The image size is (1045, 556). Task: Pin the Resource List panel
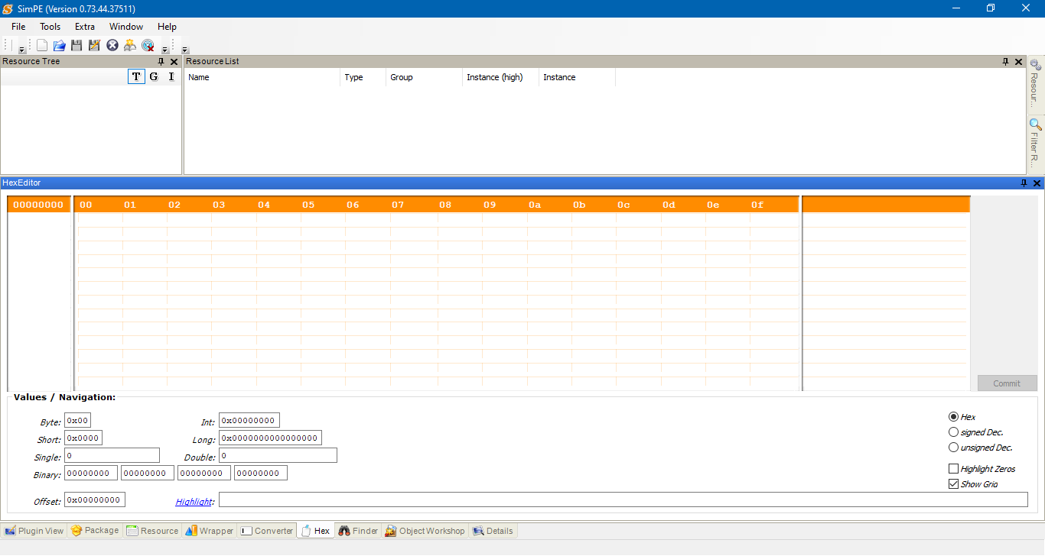pyautogui.click(x=1005, y=62)
